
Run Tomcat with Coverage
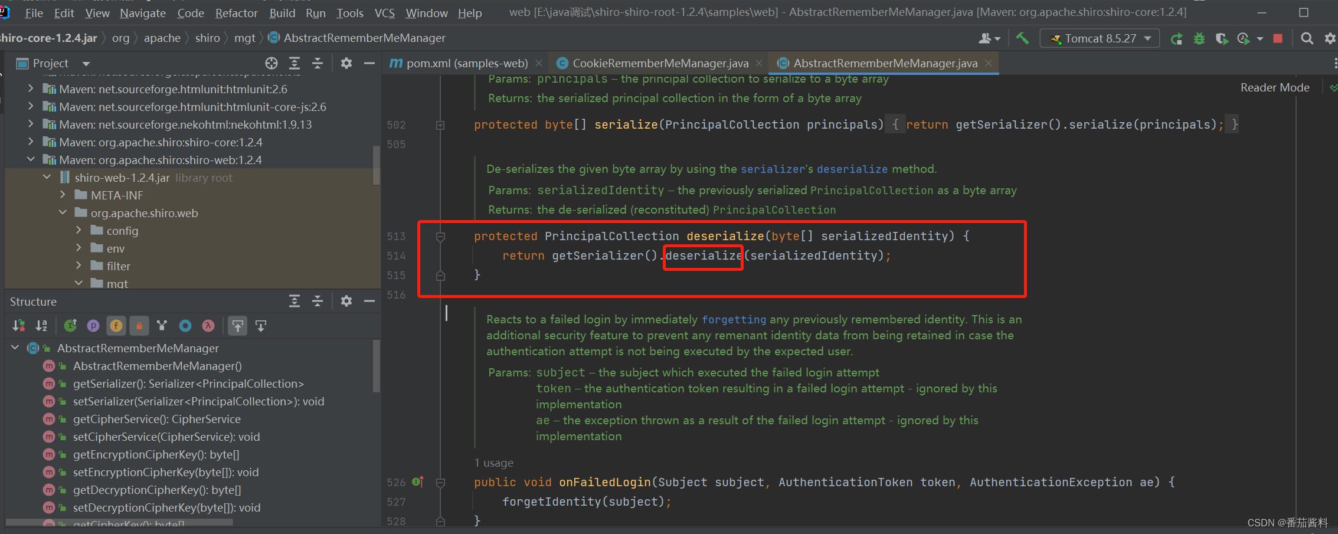point(1221,38)
